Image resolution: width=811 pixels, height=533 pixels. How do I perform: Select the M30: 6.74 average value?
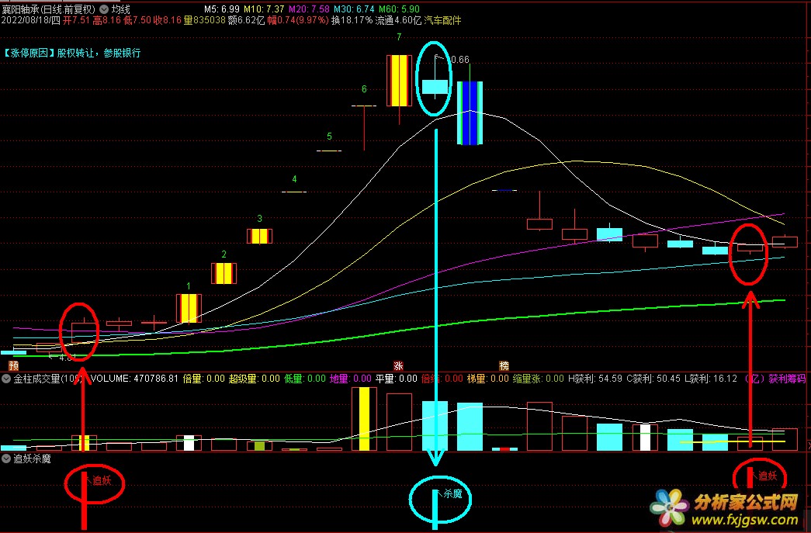click(354, 9)
